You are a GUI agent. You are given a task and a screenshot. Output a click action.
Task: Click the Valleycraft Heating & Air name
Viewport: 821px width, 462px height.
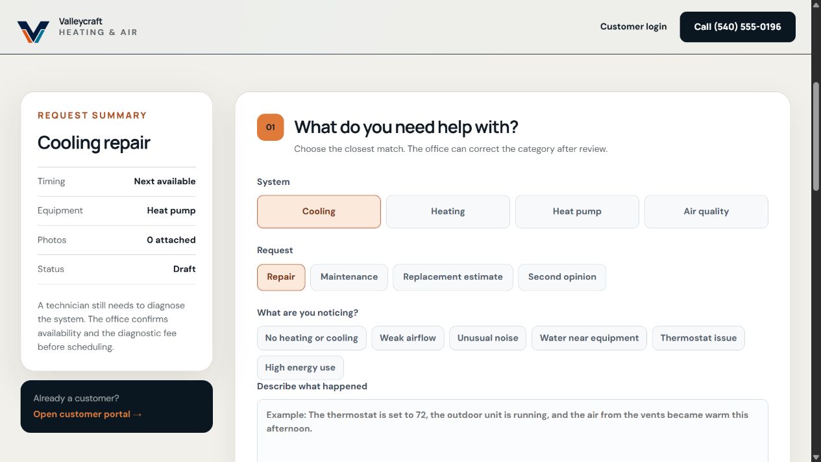98,27
